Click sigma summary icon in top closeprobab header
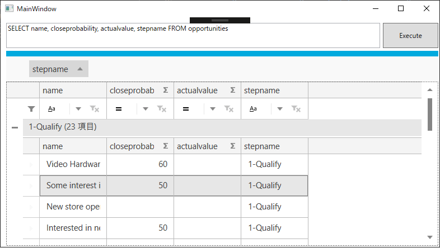Viewport: 440px width, 248px height. 166,90
